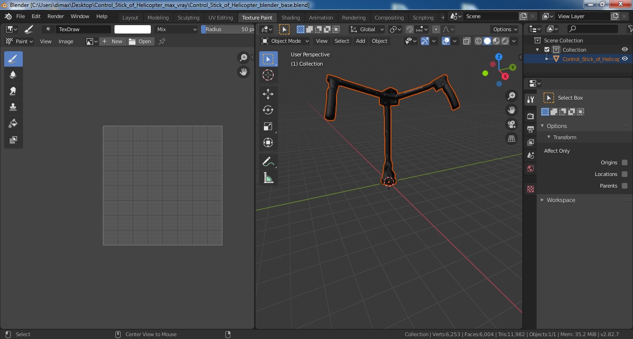Uncheck the Collection exclude checkbox

pos(547,50)
